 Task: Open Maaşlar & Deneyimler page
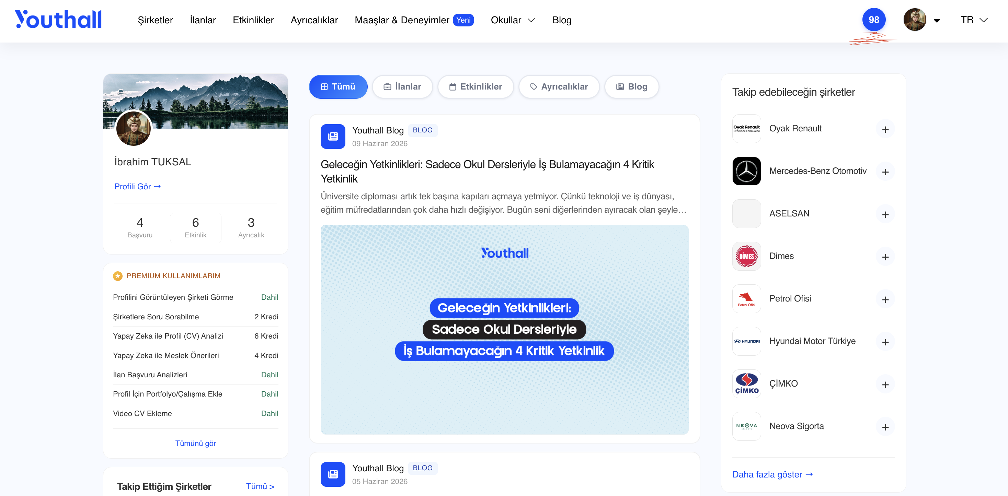point(414,20)
